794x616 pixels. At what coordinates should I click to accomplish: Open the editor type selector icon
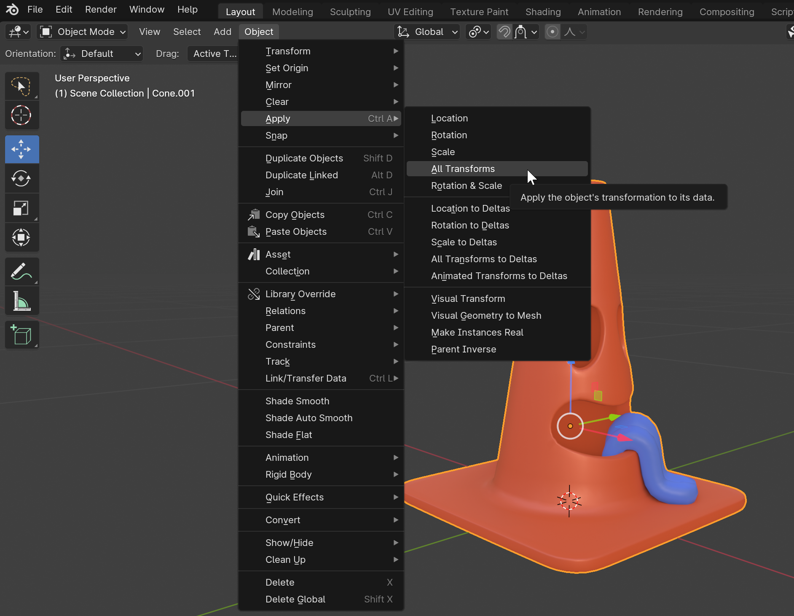point(18,32)
